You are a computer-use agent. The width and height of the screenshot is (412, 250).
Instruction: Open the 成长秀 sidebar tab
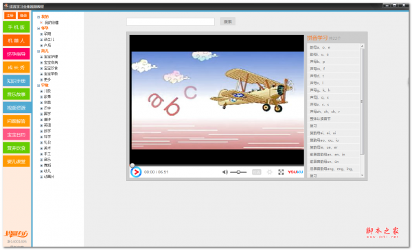tap(16, 68)
